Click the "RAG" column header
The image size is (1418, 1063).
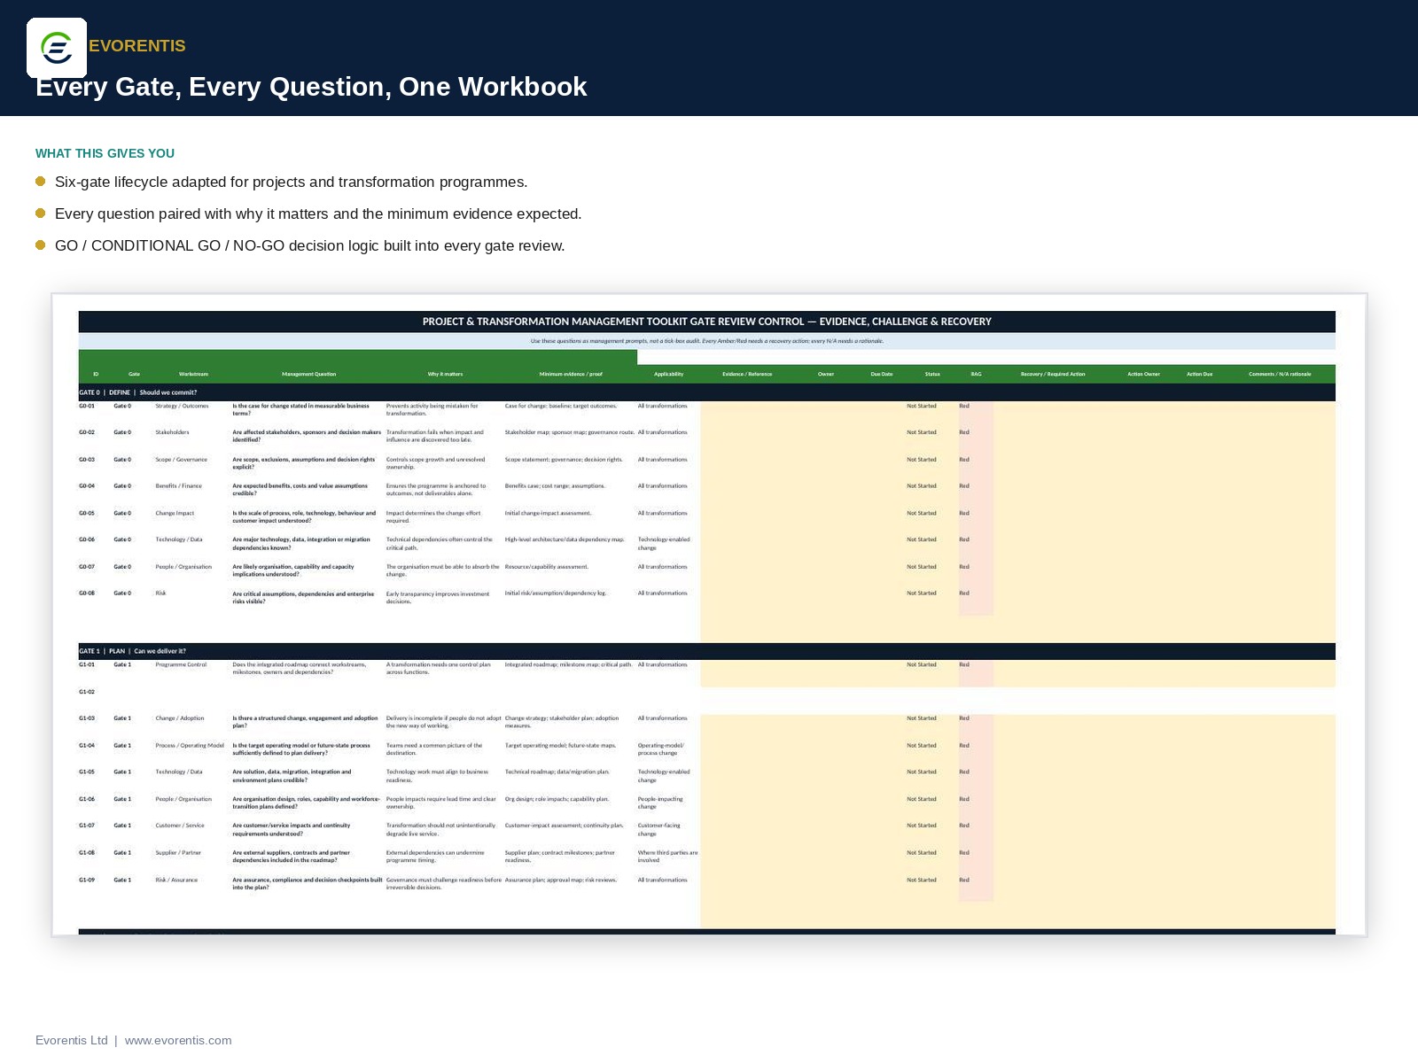click(976, 374)
